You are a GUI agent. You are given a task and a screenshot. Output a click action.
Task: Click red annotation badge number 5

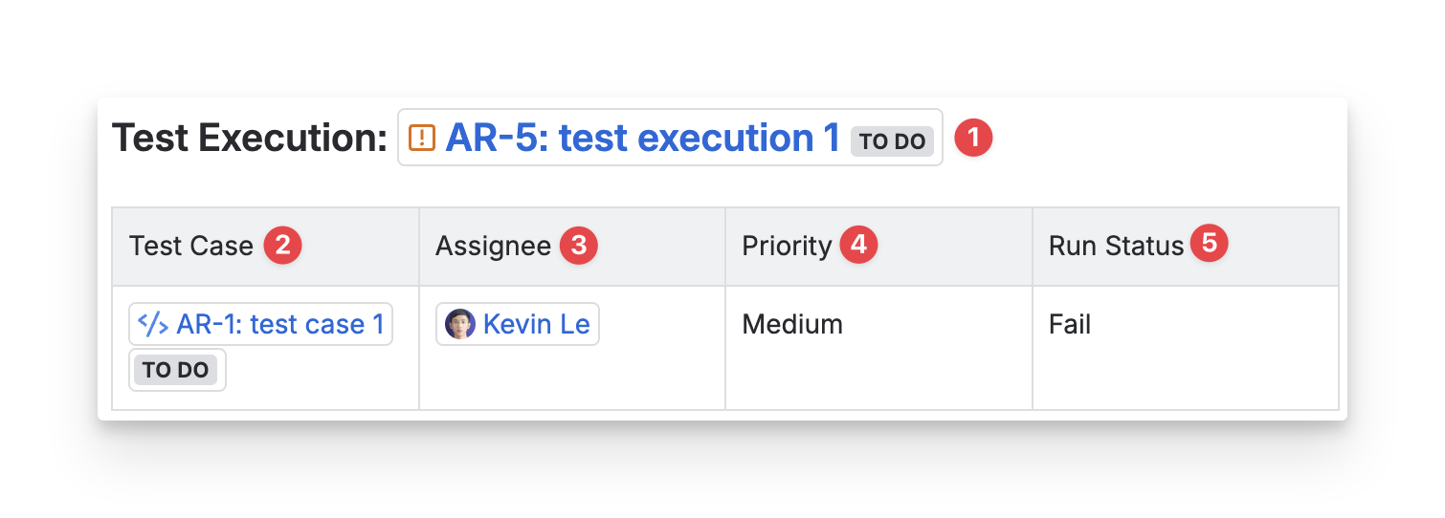pyautogui.click(x=1210, y=244)
